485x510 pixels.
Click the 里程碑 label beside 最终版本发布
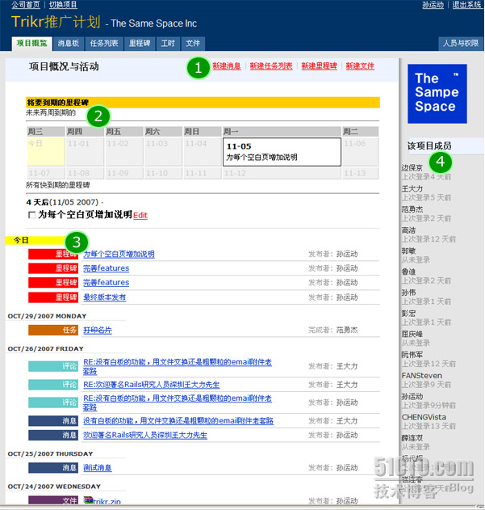(53, 297)
